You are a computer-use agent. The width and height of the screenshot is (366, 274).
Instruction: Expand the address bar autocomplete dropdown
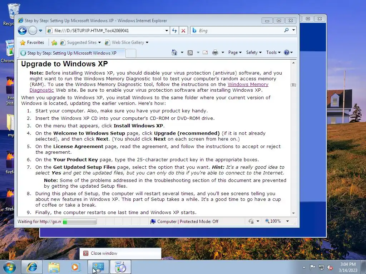167,31
